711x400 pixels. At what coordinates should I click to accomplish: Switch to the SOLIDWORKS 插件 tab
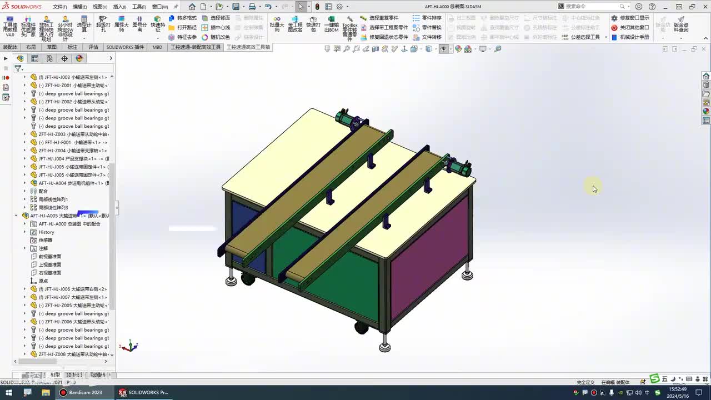coord(125,47)
